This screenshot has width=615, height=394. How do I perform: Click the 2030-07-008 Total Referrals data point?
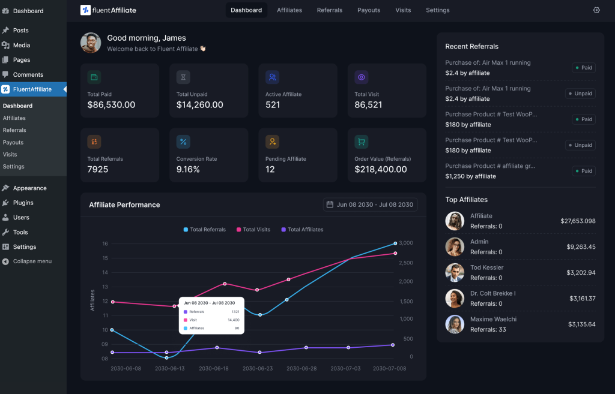[x=395, y=243]
